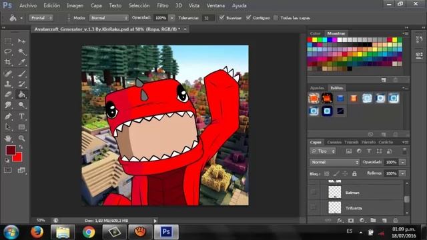
Task: Reset default foreground and background colors
Action: (7, 160)
